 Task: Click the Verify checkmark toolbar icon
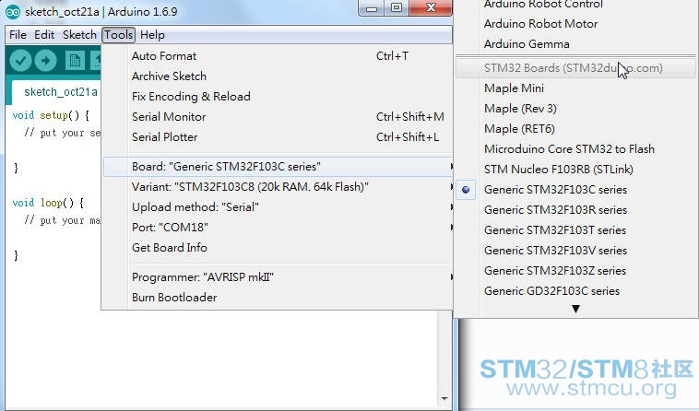20,61
